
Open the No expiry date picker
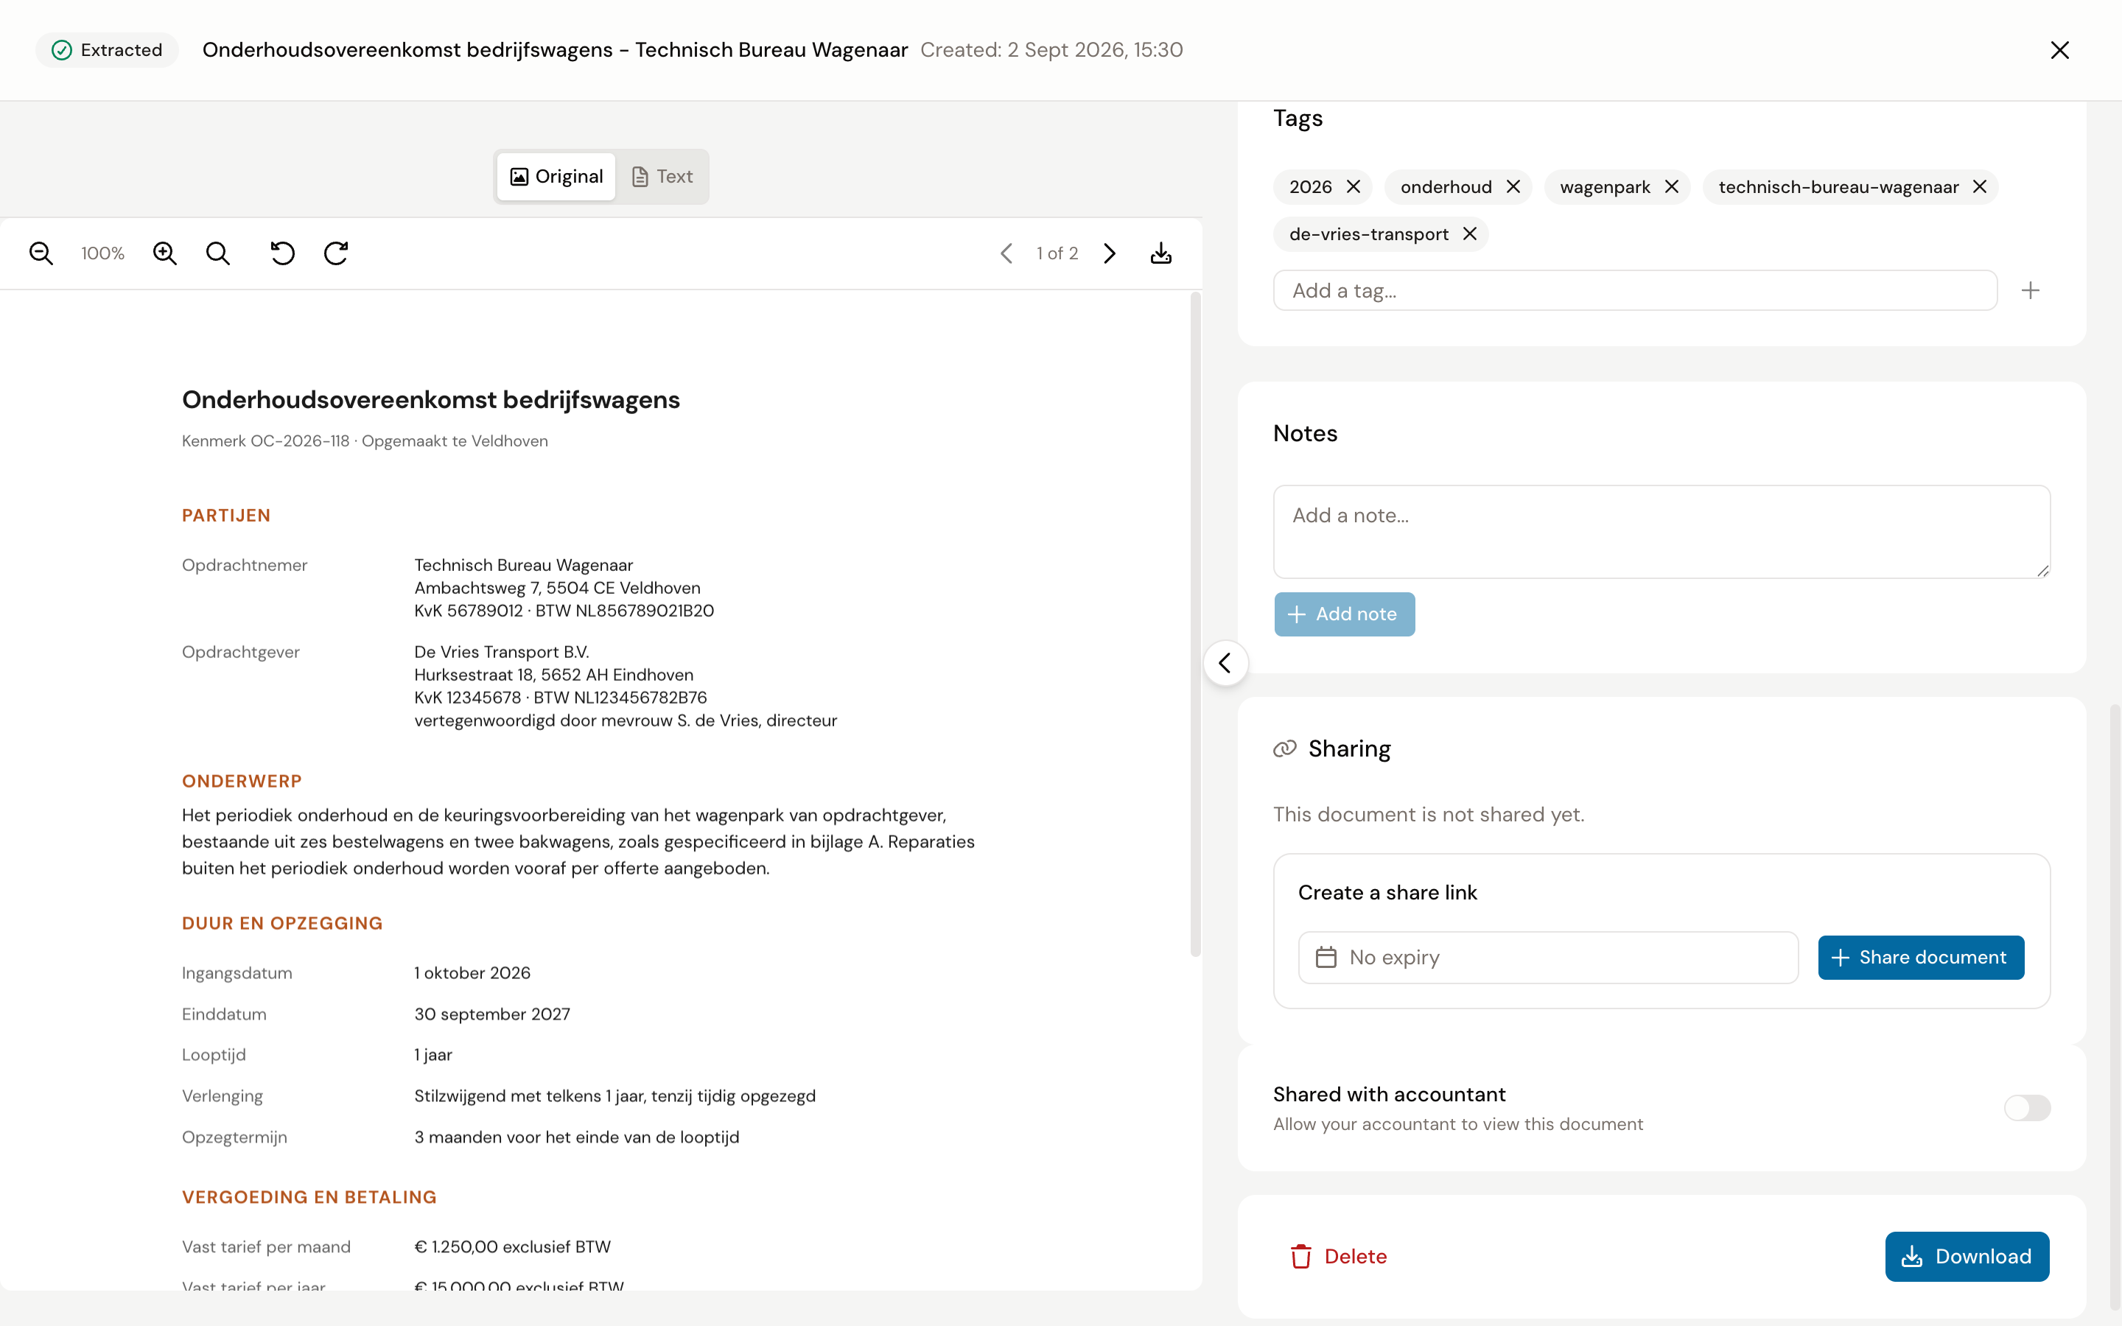click(x=1547, y=958)
